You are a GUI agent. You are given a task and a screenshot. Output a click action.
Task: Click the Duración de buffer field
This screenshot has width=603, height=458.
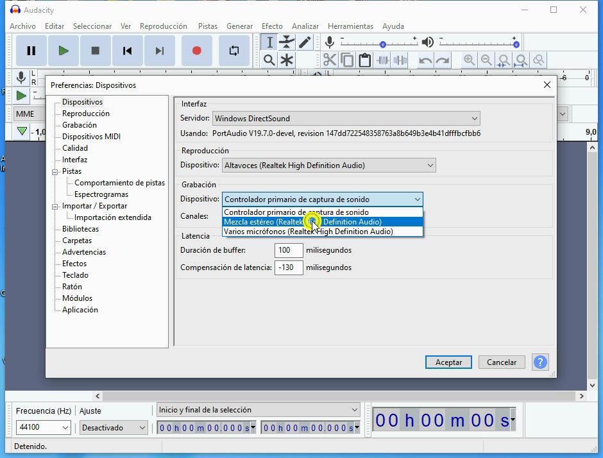[x=289, y=250]
